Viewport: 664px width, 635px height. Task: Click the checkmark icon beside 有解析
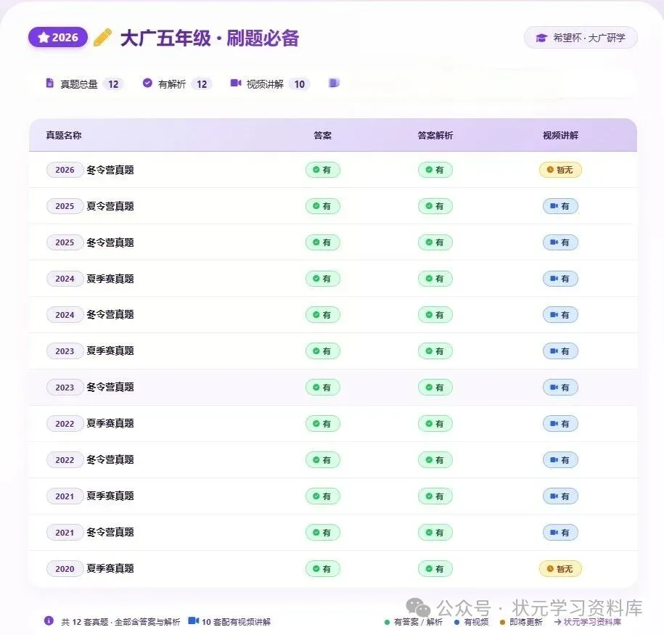tap(147, 83)
